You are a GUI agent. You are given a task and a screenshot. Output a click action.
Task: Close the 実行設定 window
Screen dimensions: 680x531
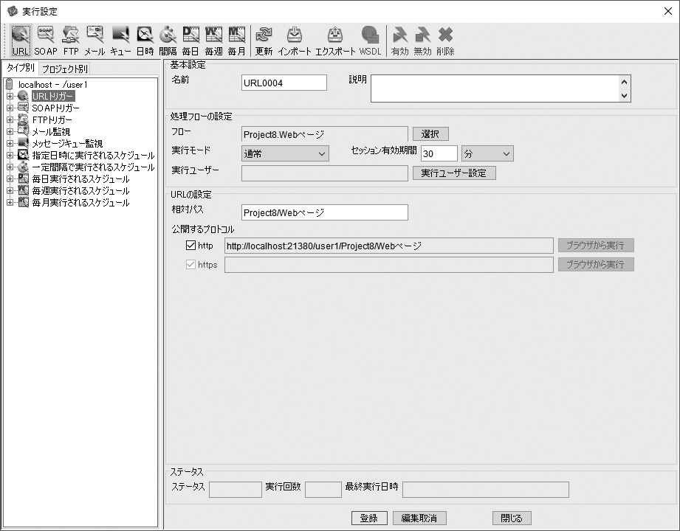coord(668,11)
